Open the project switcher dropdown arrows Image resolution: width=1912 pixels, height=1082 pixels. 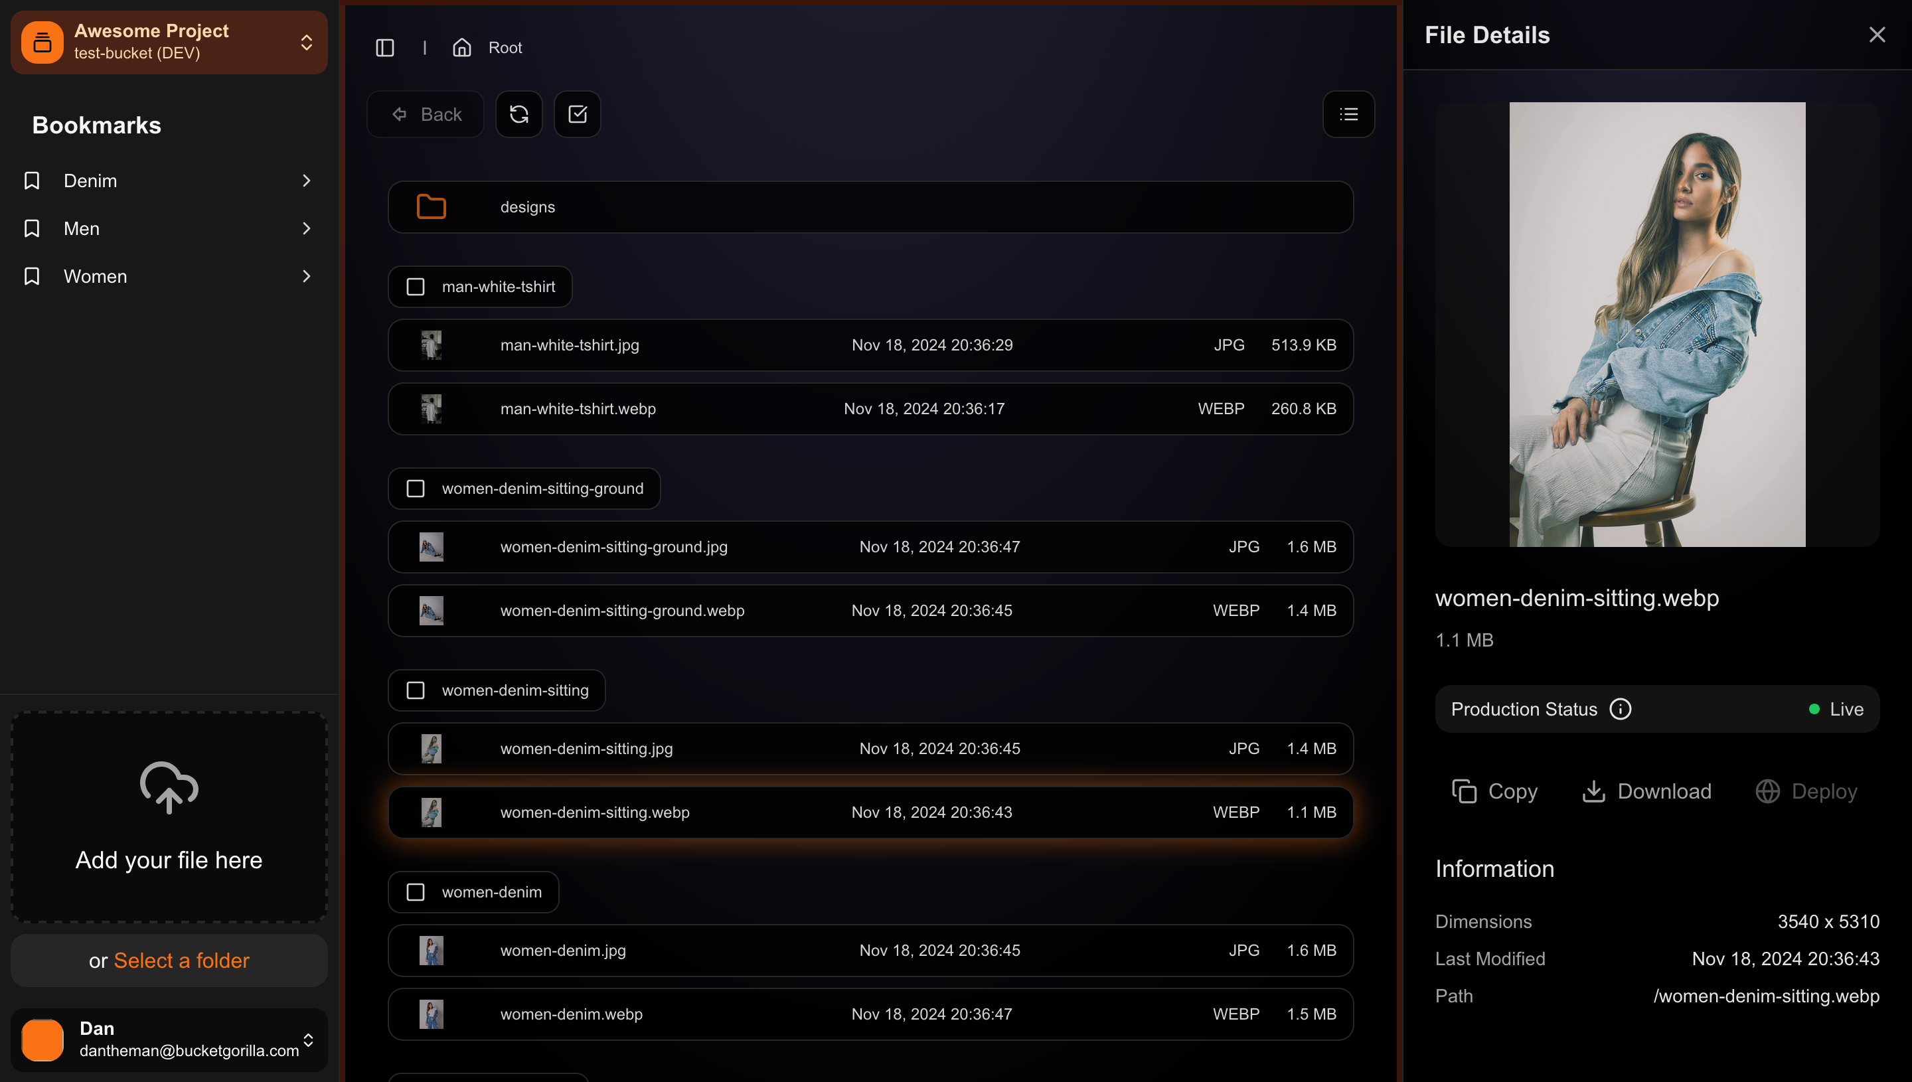point(306,42)
